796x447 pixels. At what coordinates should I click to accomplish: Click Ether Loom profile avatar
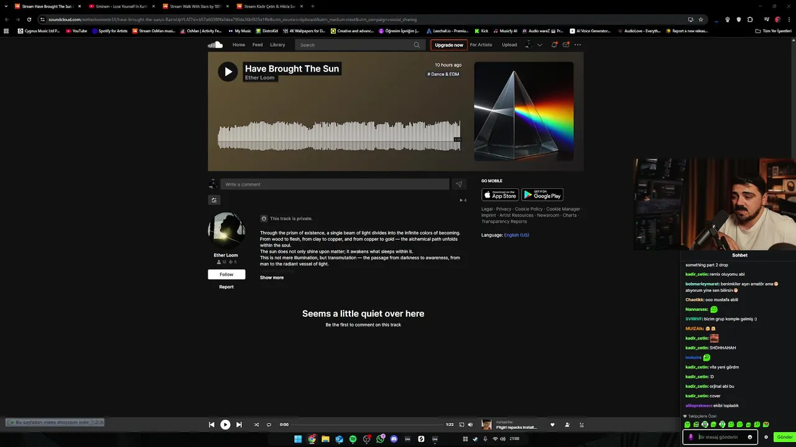[226, 231]
